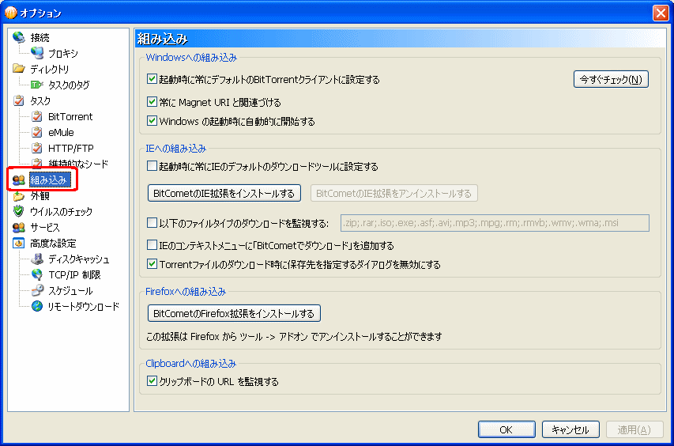674x446 pixels.
Task: Open ディスクキャッシュ settings page
Action: click(x=79, y=259)
